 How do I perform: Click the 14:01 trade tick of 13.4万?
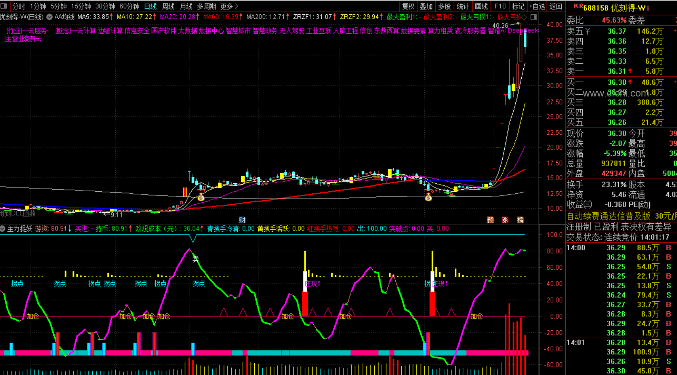(621, 343)
